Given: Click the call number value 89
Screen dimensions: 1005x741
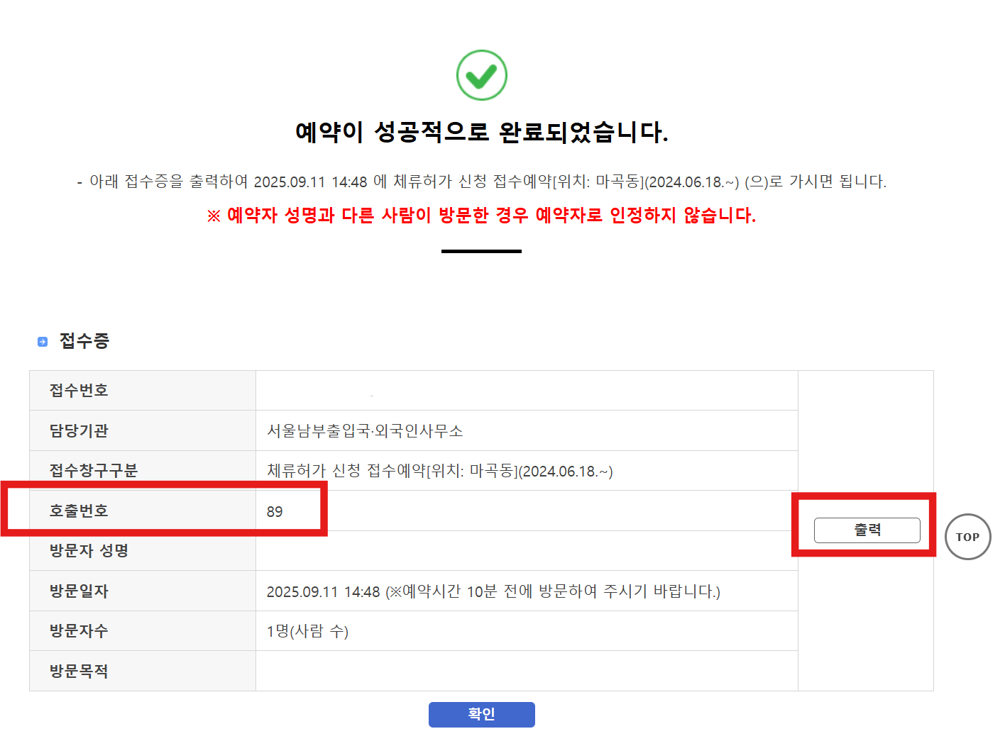Looking at the screenshot, I should (275, 512).
